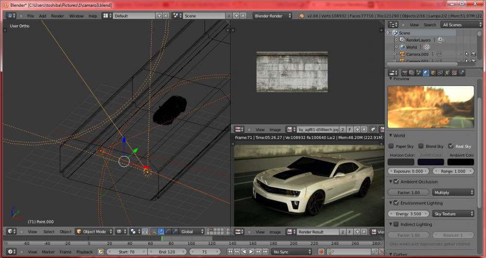Image resolution: width=486 pixels, height=258 pixels.
Task: Jump to the last frame
Action: point(265,252)
